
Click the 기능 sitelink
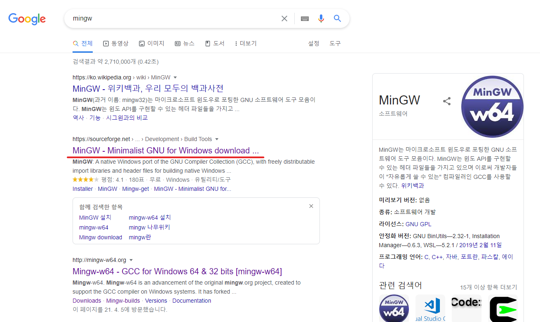coord(95,118)
